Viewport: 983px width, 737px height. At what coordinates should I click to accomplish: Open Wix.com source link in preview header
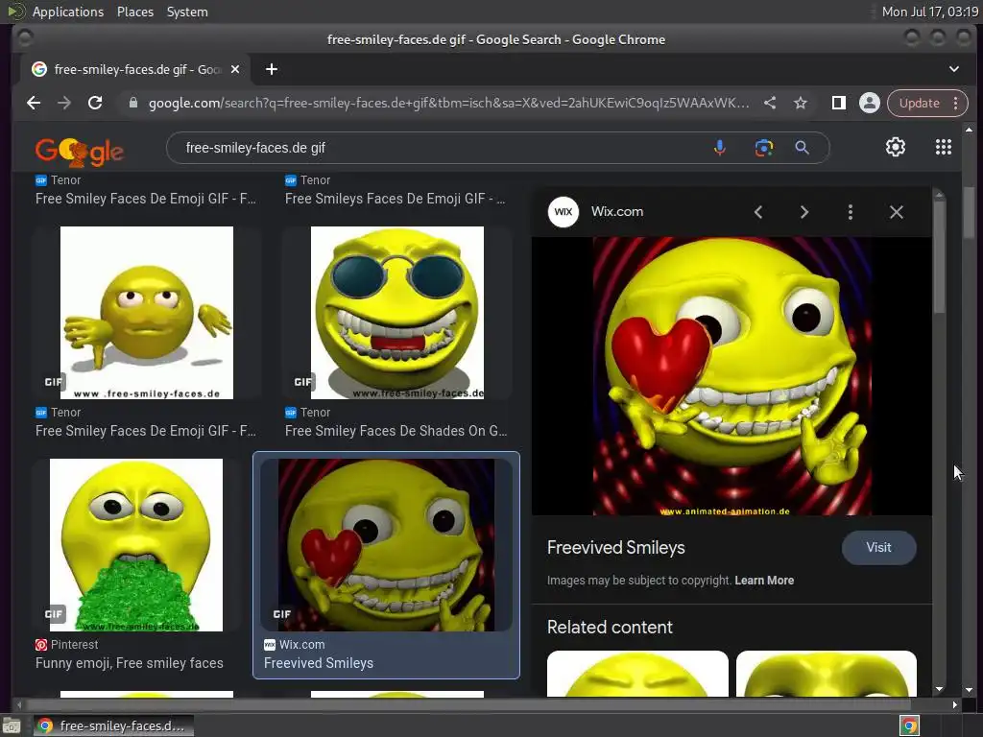tap(617, 212)
